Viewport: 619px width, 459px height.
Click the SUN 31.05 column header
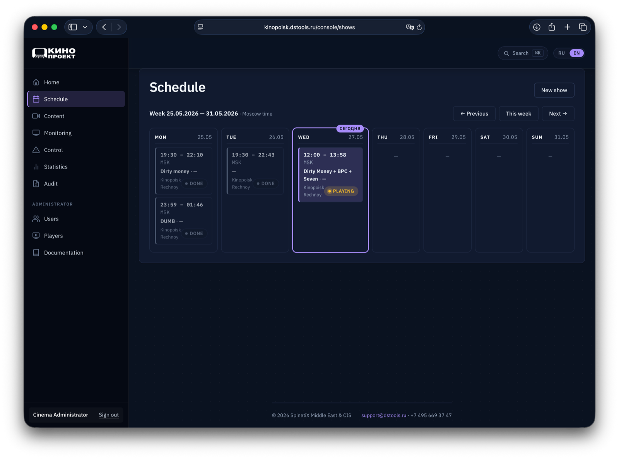tap(550, 137)
